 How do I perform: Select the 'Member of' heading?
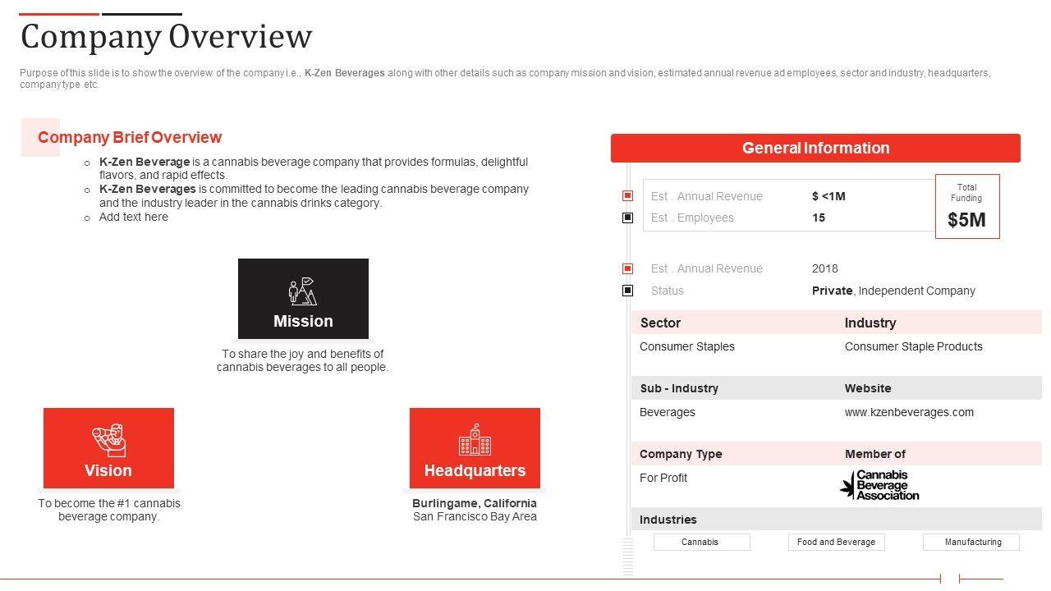click(875, 454)
